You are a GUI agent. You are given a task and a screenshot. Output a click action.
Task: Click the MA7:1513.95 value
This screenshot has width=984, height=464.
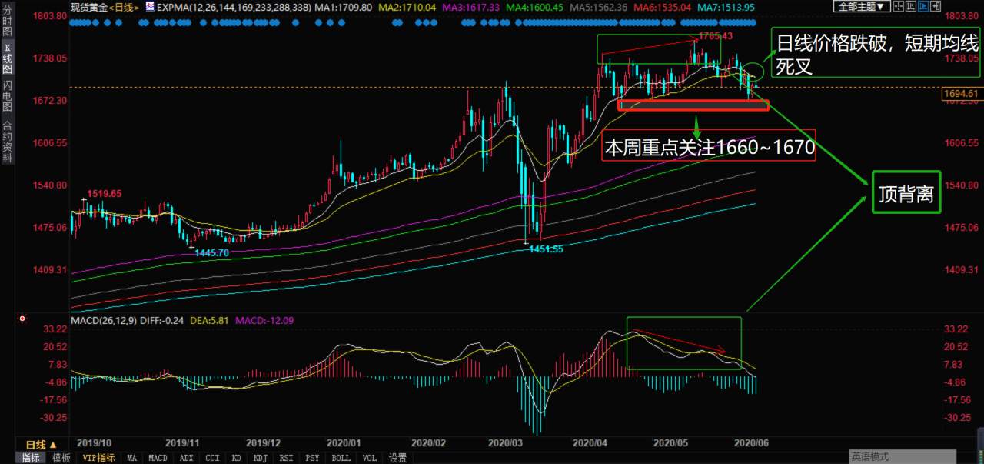(726, 6)
